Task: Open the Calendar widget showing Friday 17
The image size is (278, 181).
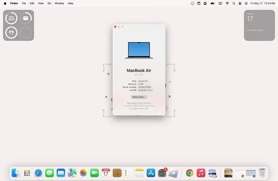Action: pyautogui.click(x=259, y=25)
